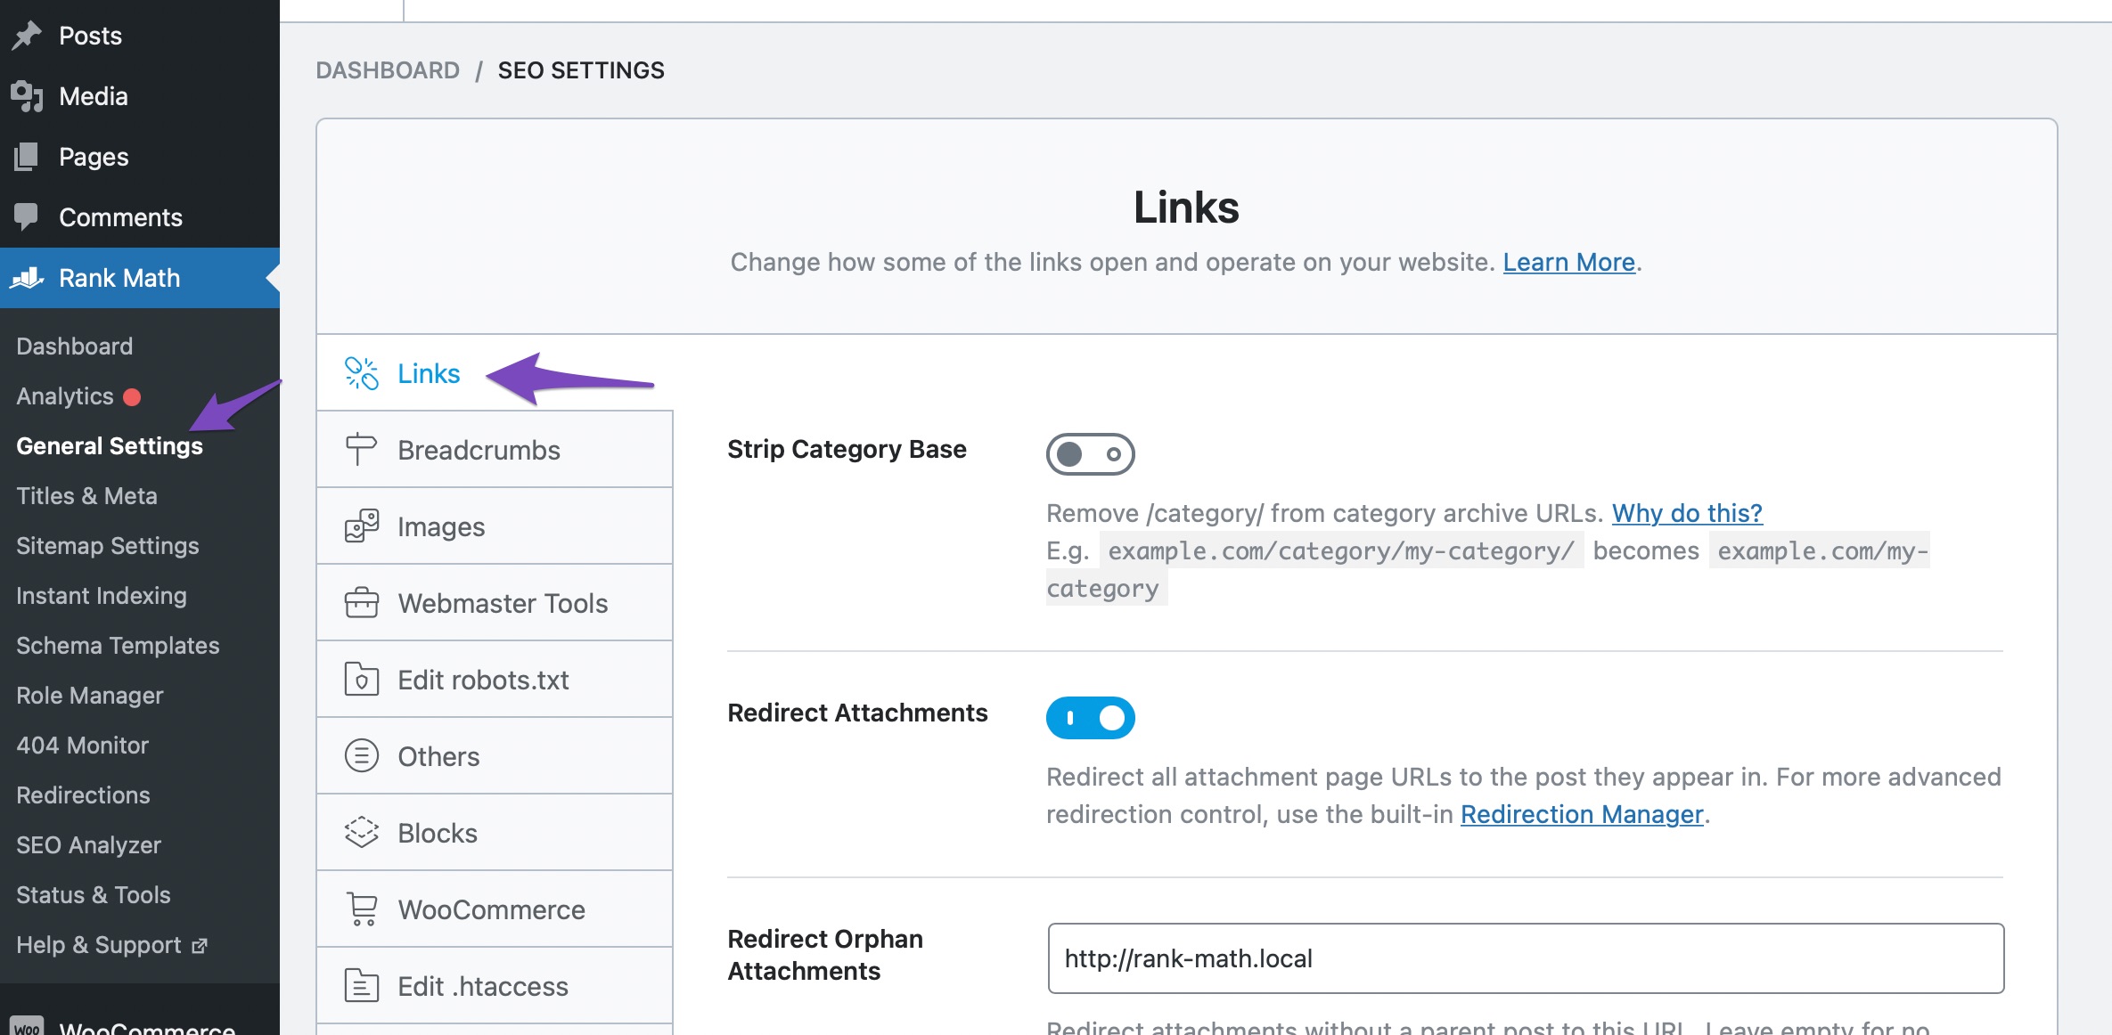Open Redirections submenu

pyautogui.click(x=83, y=795)
